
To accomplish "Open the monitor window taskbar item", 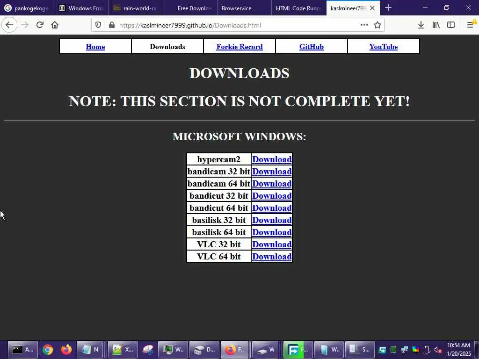I will 173,350.
